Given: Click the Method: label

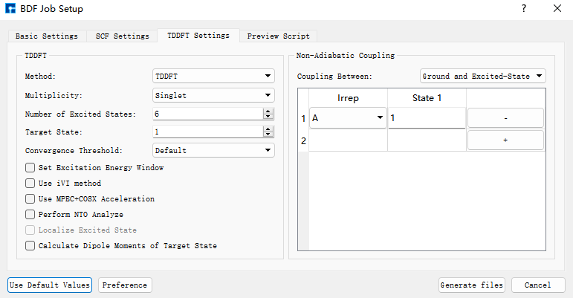Looking at the screenshot, I should point(40,77).
